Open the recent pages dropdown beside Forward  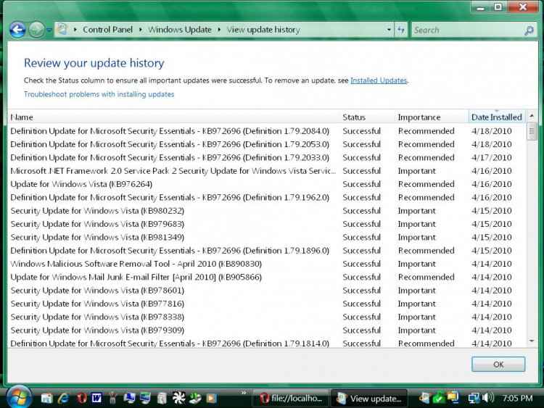point(49,30)
